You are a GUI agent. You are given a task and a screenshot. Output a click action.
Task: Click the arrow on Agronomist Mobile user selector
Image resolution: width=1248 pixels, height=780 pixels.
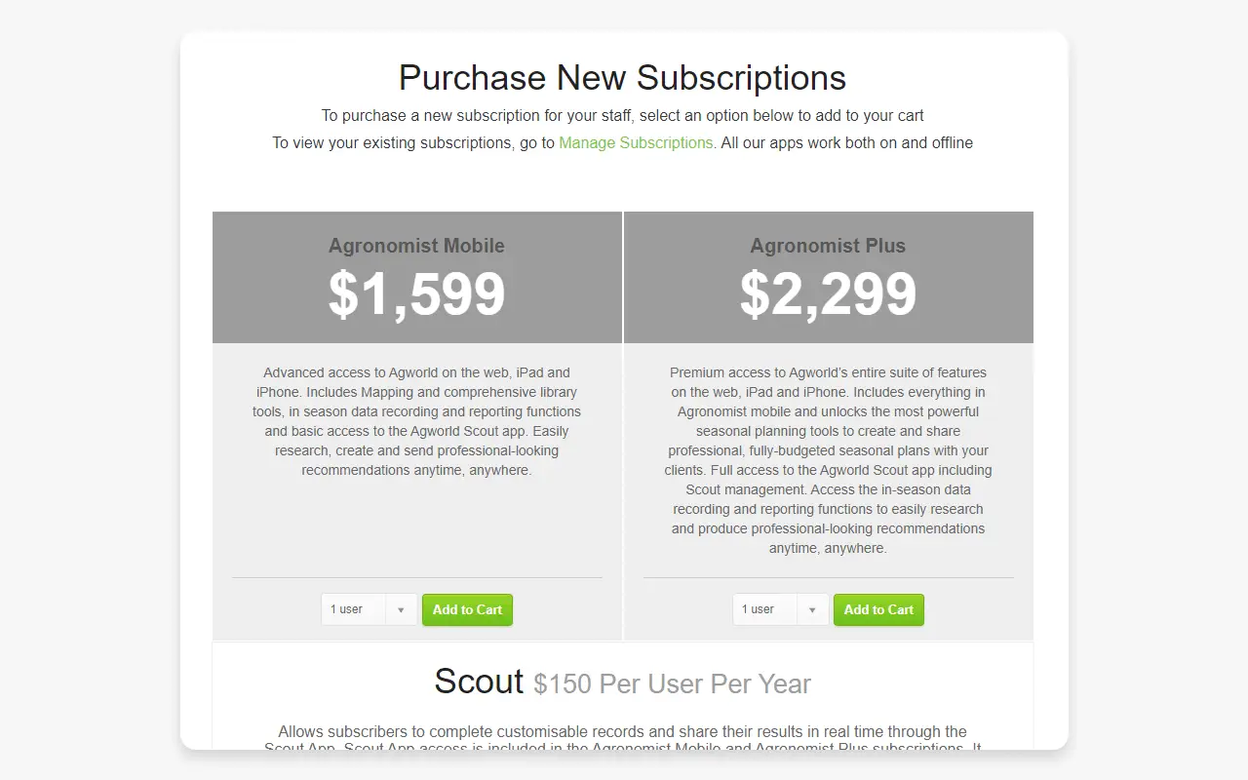tap(401, 610)
